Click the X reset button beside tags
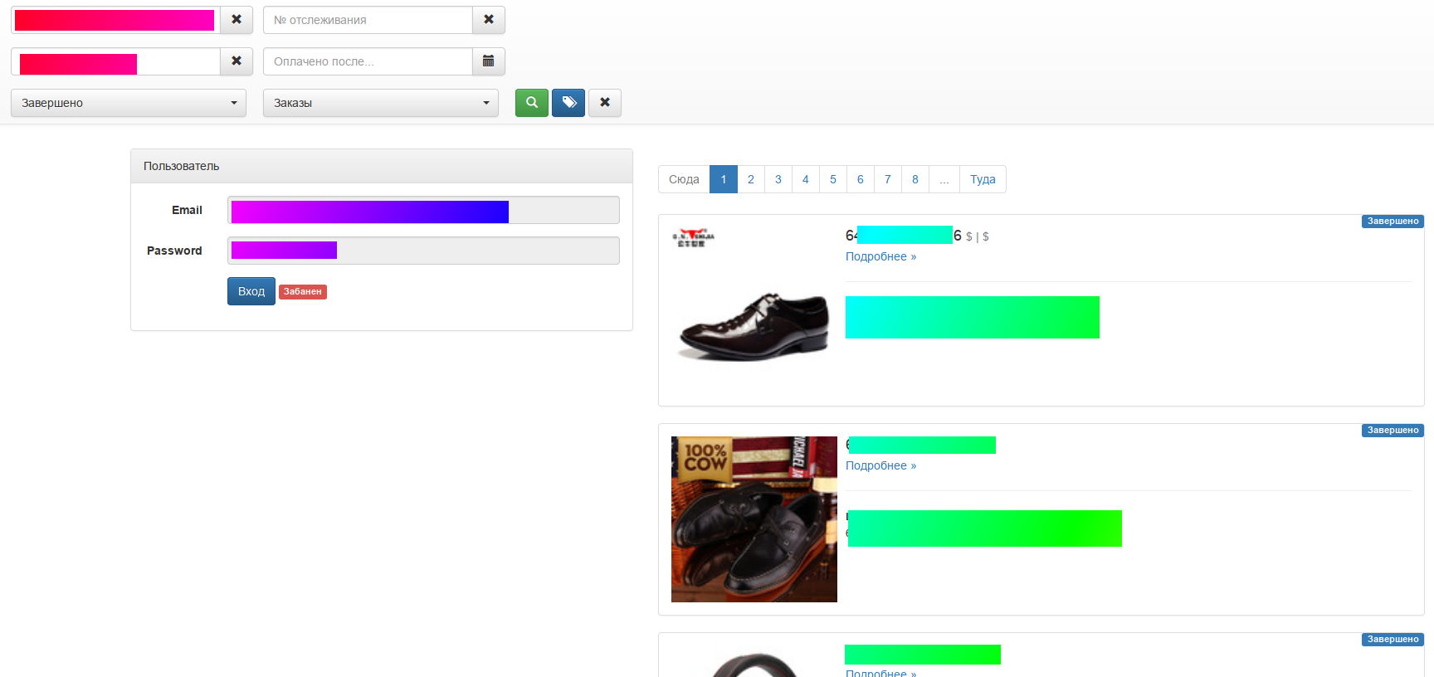1434x677 pixels. click(x=605, y=103)
